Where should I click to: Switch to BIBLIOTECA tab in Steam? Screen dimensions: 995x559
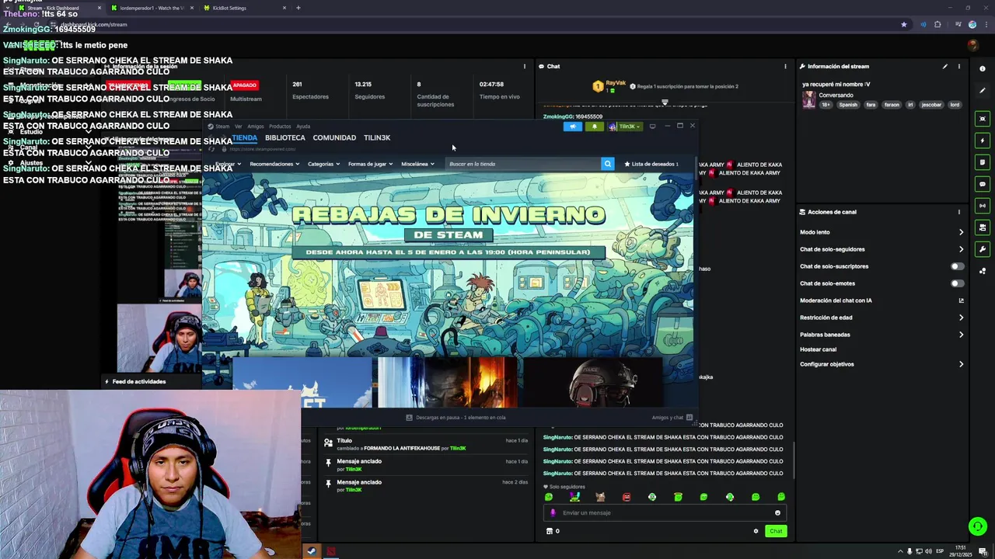click(x=285, y=137)
